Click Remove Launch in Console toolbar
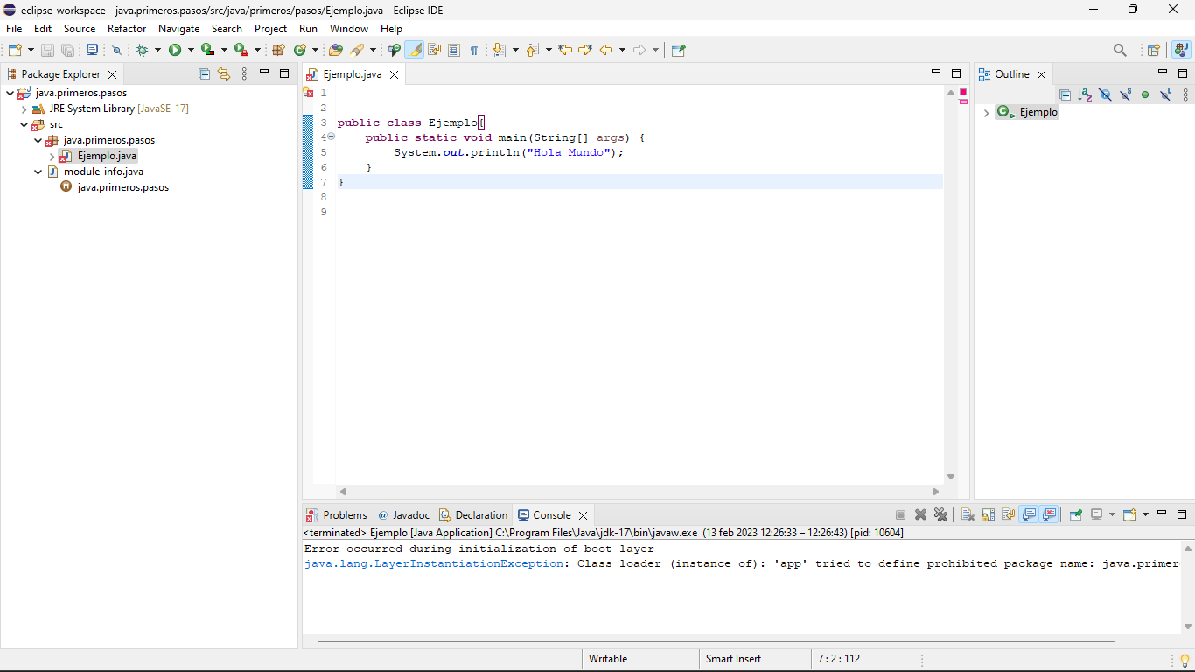 [x=920, y=515]
